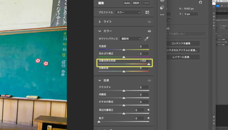Open the dropdown reading ンプを適用しない
Viewport: 228px width, 130px height.
tap(186, 34)
